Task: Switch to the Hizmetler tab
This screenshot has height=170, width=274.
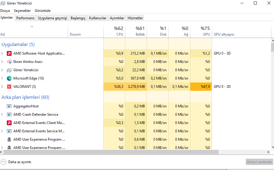Action: tap(135, 18)
